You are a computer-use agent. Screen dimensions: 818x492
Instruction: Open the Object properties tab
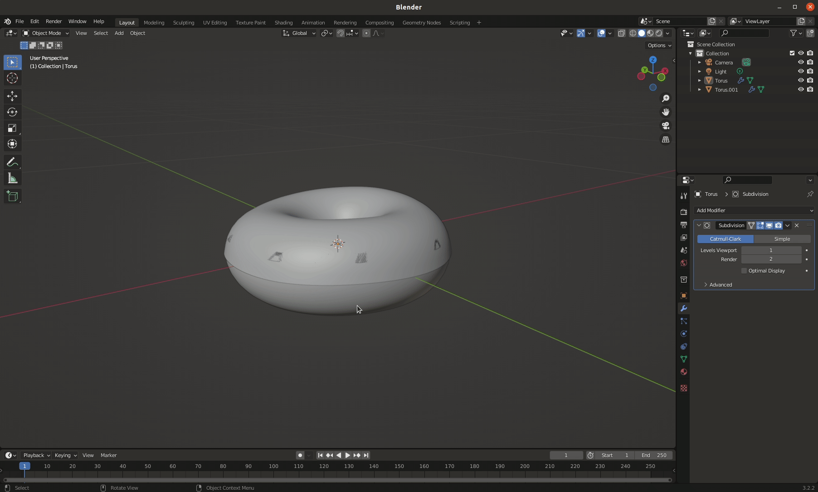(684, 296)
